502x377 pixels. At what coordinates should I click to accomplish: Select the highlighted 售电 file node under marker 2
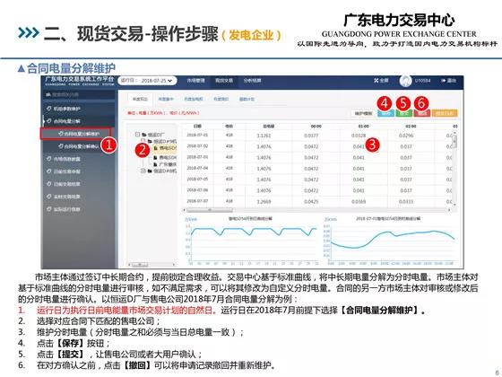(165, 148)
